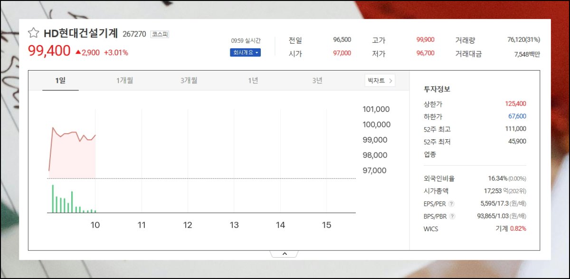Click the 09:59 실시간 timestamp
This screenshot has width=570, height=279.
click(246, 41)
